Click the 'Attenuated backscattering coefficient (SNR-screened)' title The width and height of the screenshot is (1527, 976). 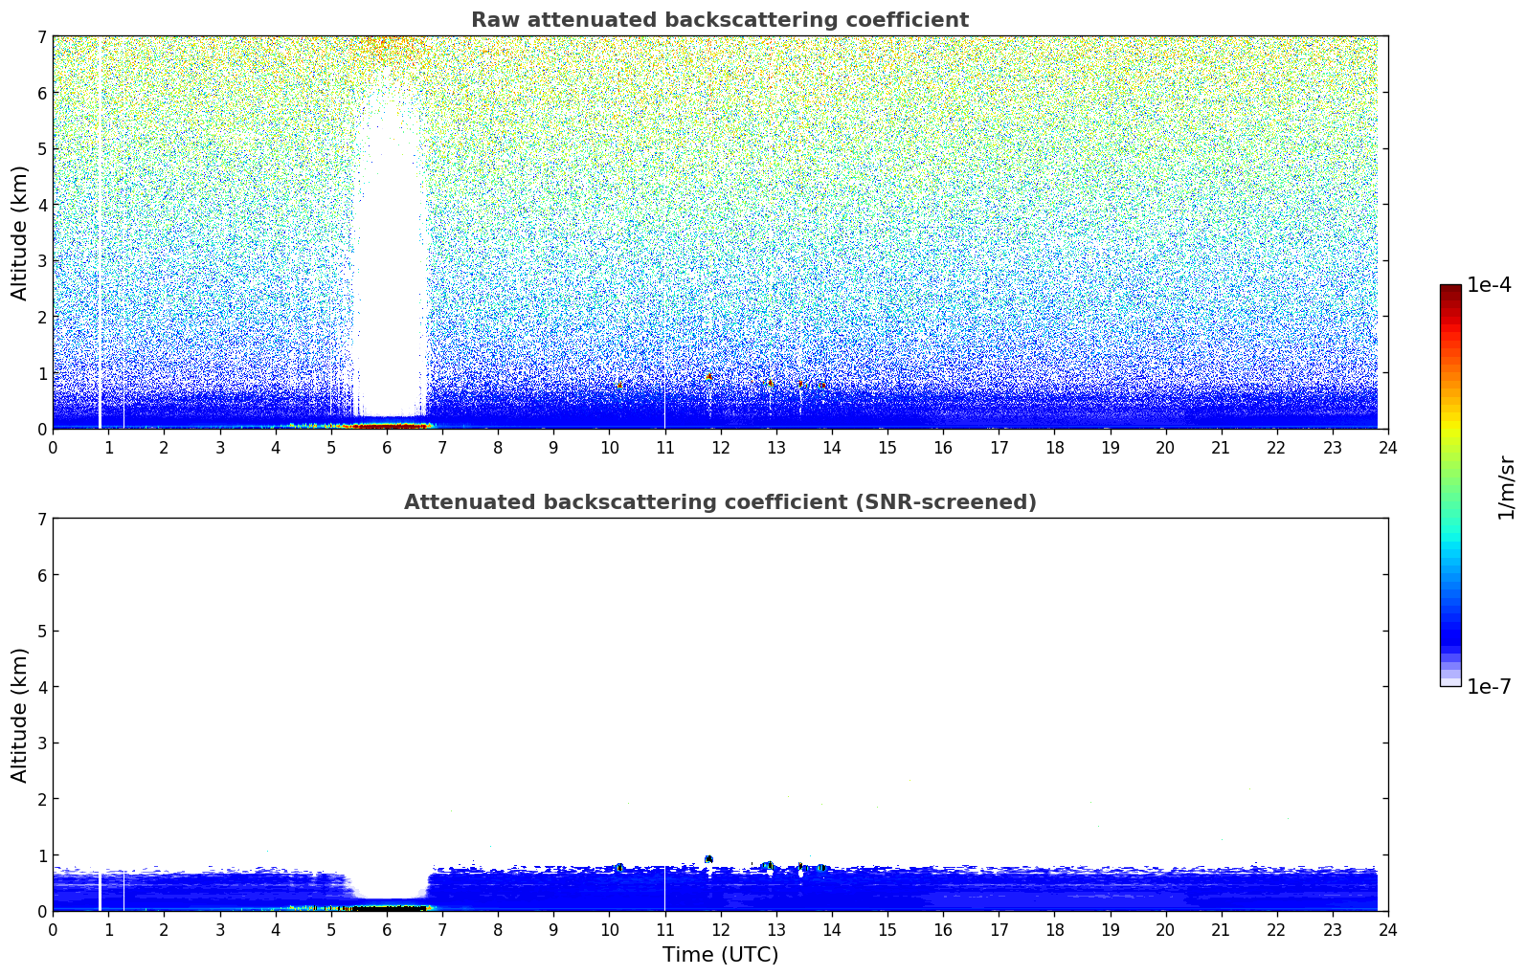720,502
